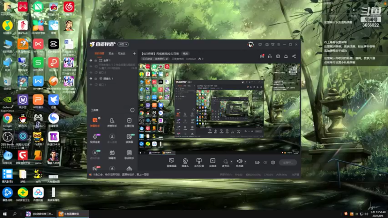Open the 弹幕秀 danmaku show tool

pos(112,155)
